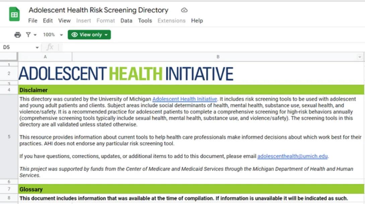Open the Help menu

[197, 21]
